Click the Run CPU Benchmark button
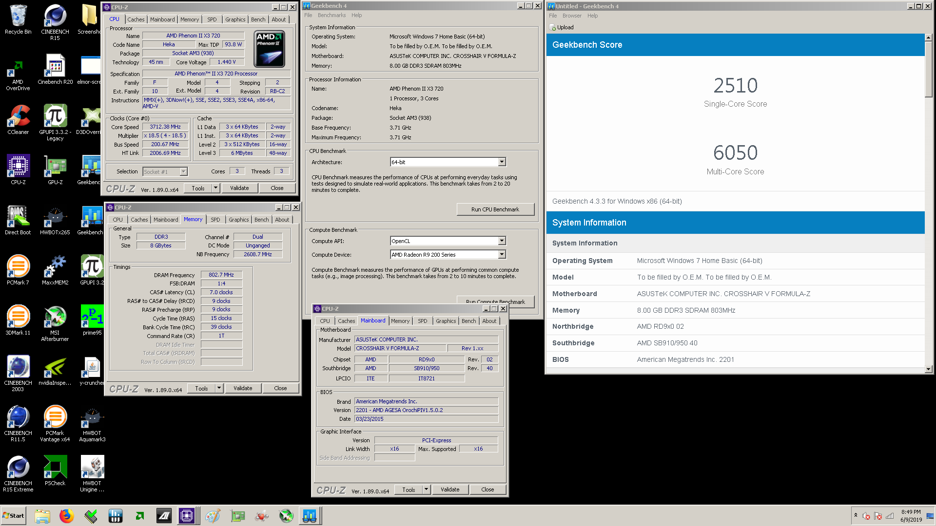 tap(495, 209)
